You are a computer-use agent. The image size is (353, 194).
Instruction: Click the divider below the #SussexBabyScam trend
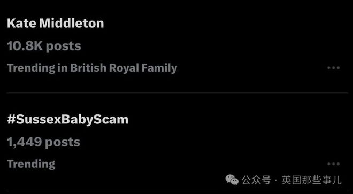click(x=177, y=189)
